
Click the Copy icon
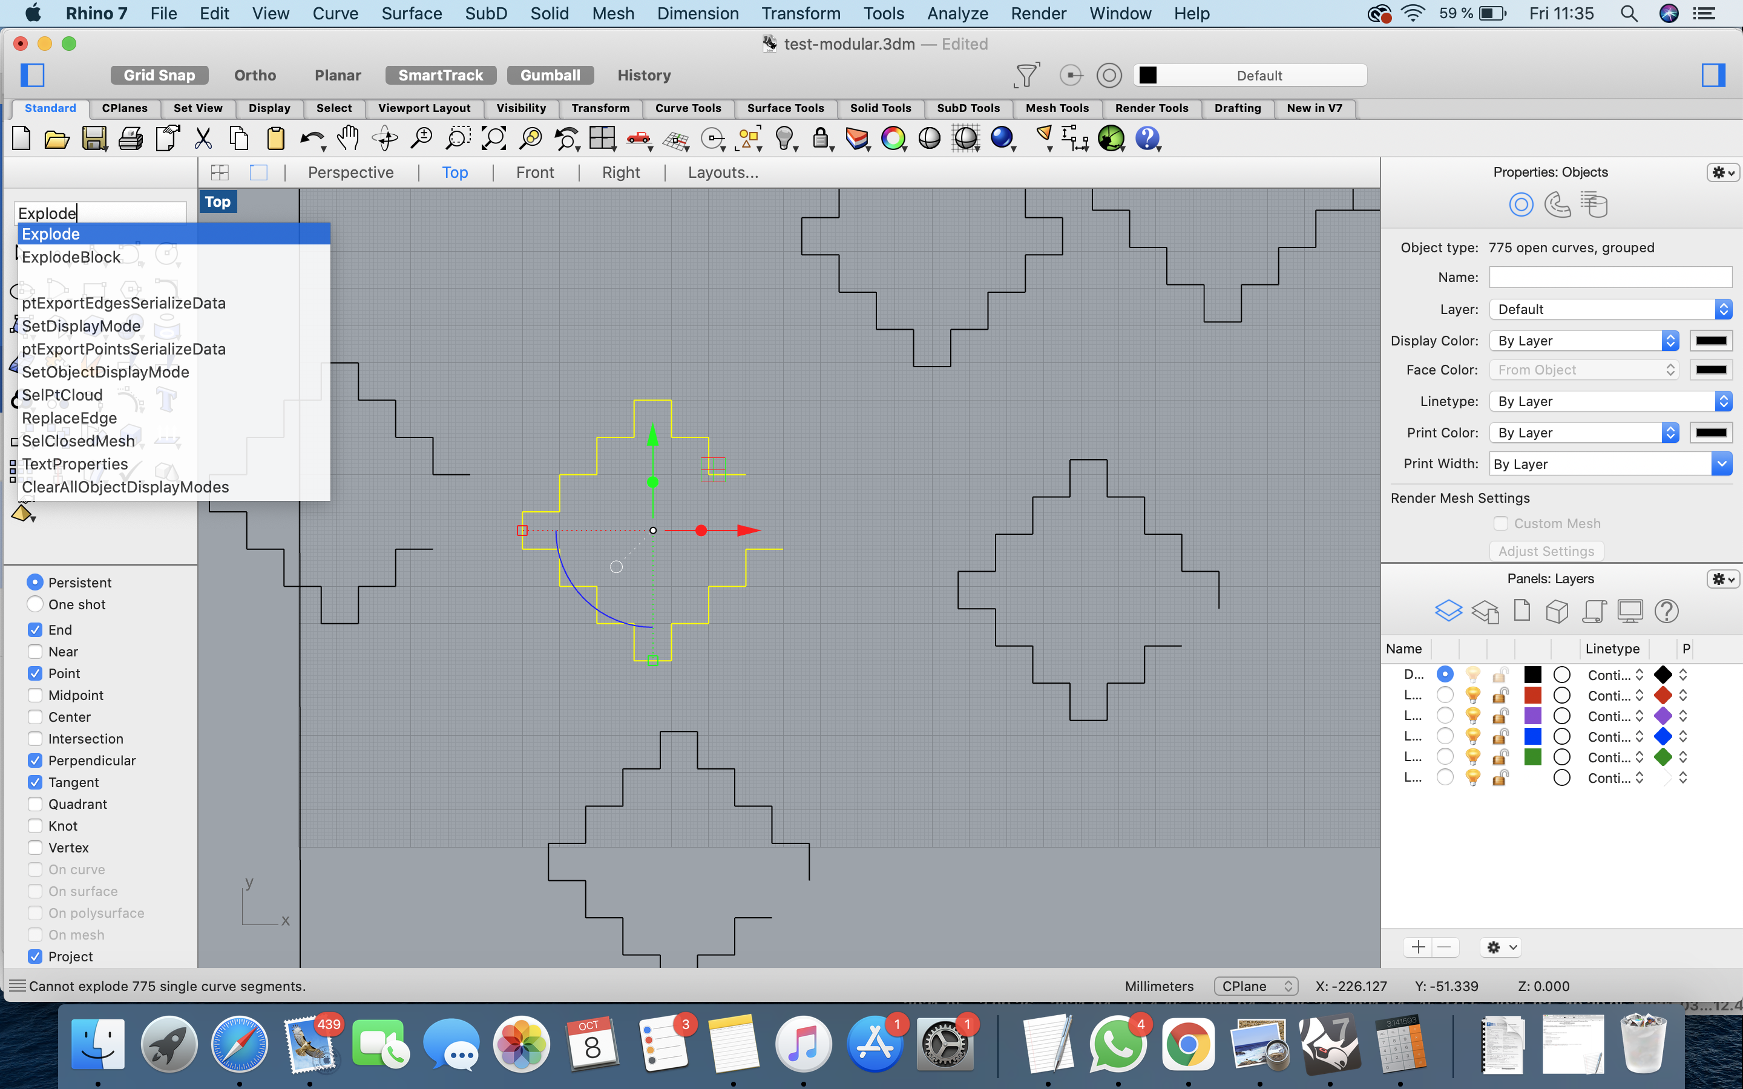pos(239,137)
